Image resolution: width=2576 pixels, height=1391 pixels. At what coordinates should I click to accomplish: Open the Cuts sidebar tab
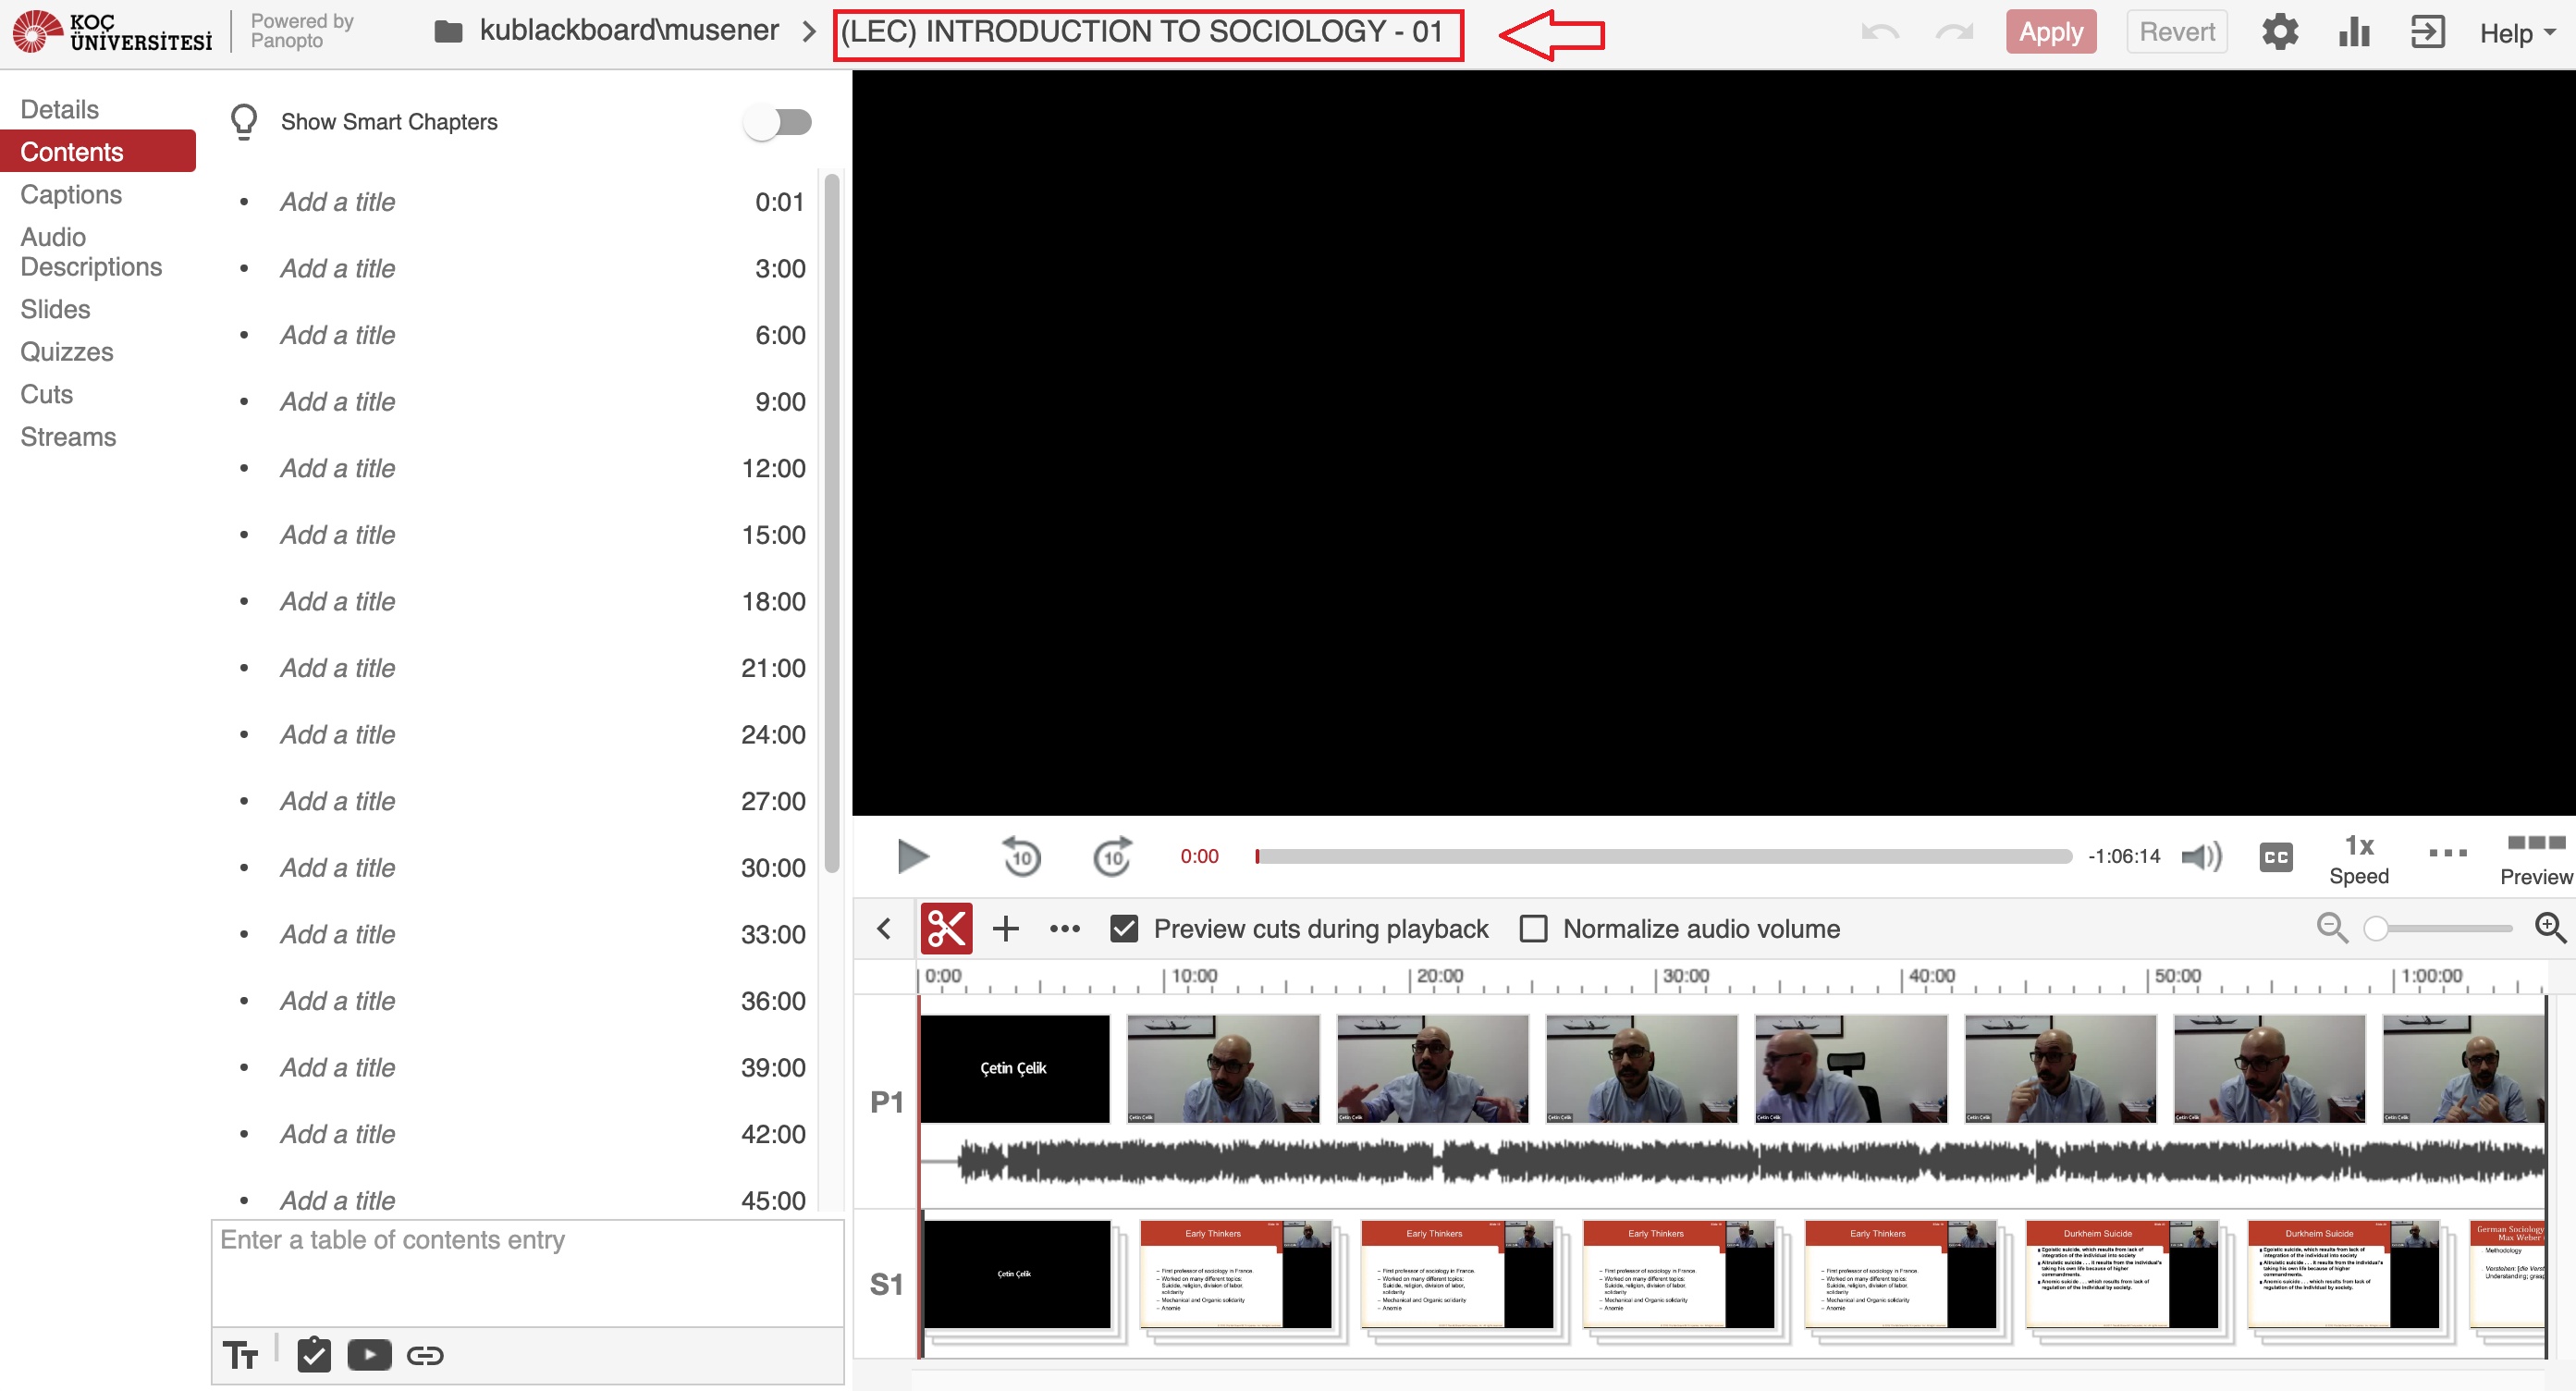[x=47, y=394]
